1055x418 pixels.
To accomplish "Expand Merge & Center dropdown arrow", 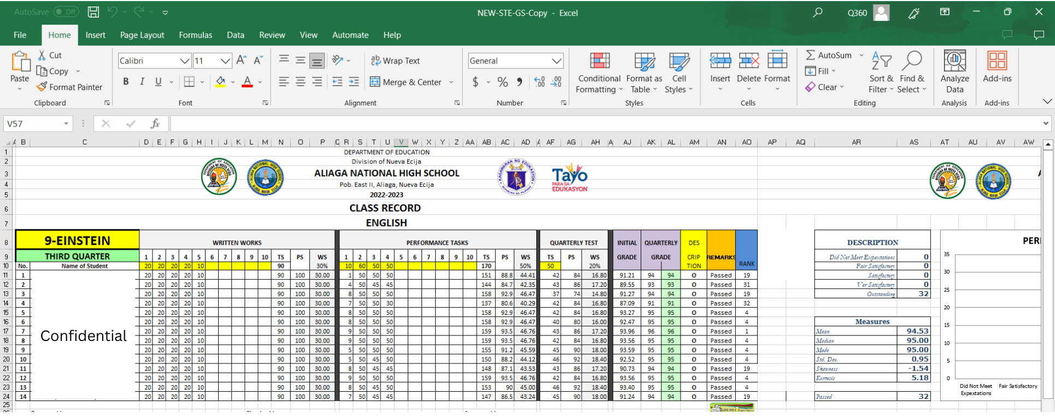I will [452, 82].
